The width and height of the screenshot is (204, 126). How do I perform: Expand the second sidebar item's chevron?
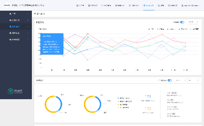coord(28,20)
